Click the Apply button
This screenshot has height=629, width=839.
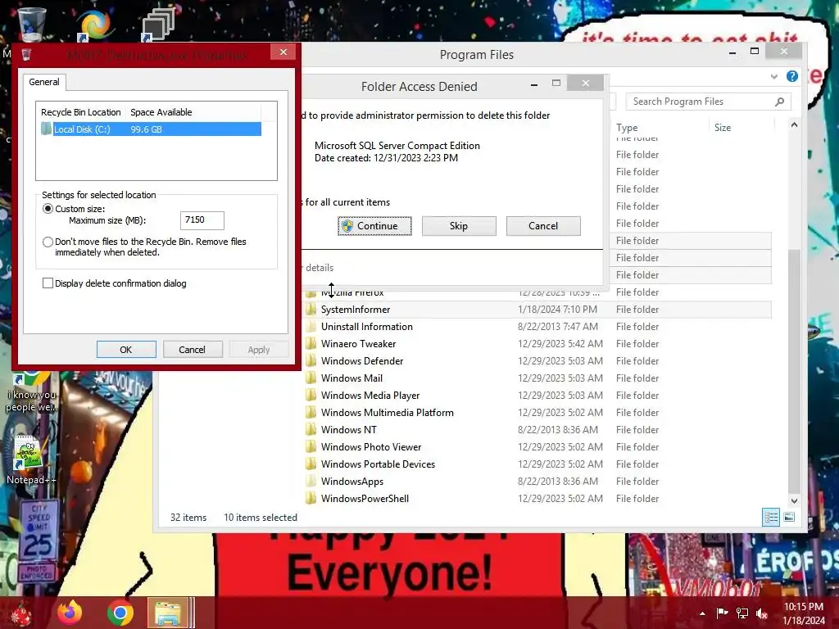[x=259, y=349]
